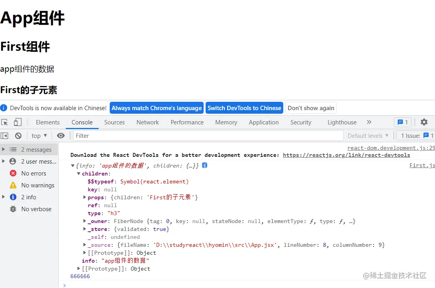Click the 1 Issue button
This screenshot has height=288, width=435.
(x=416, y=135)
